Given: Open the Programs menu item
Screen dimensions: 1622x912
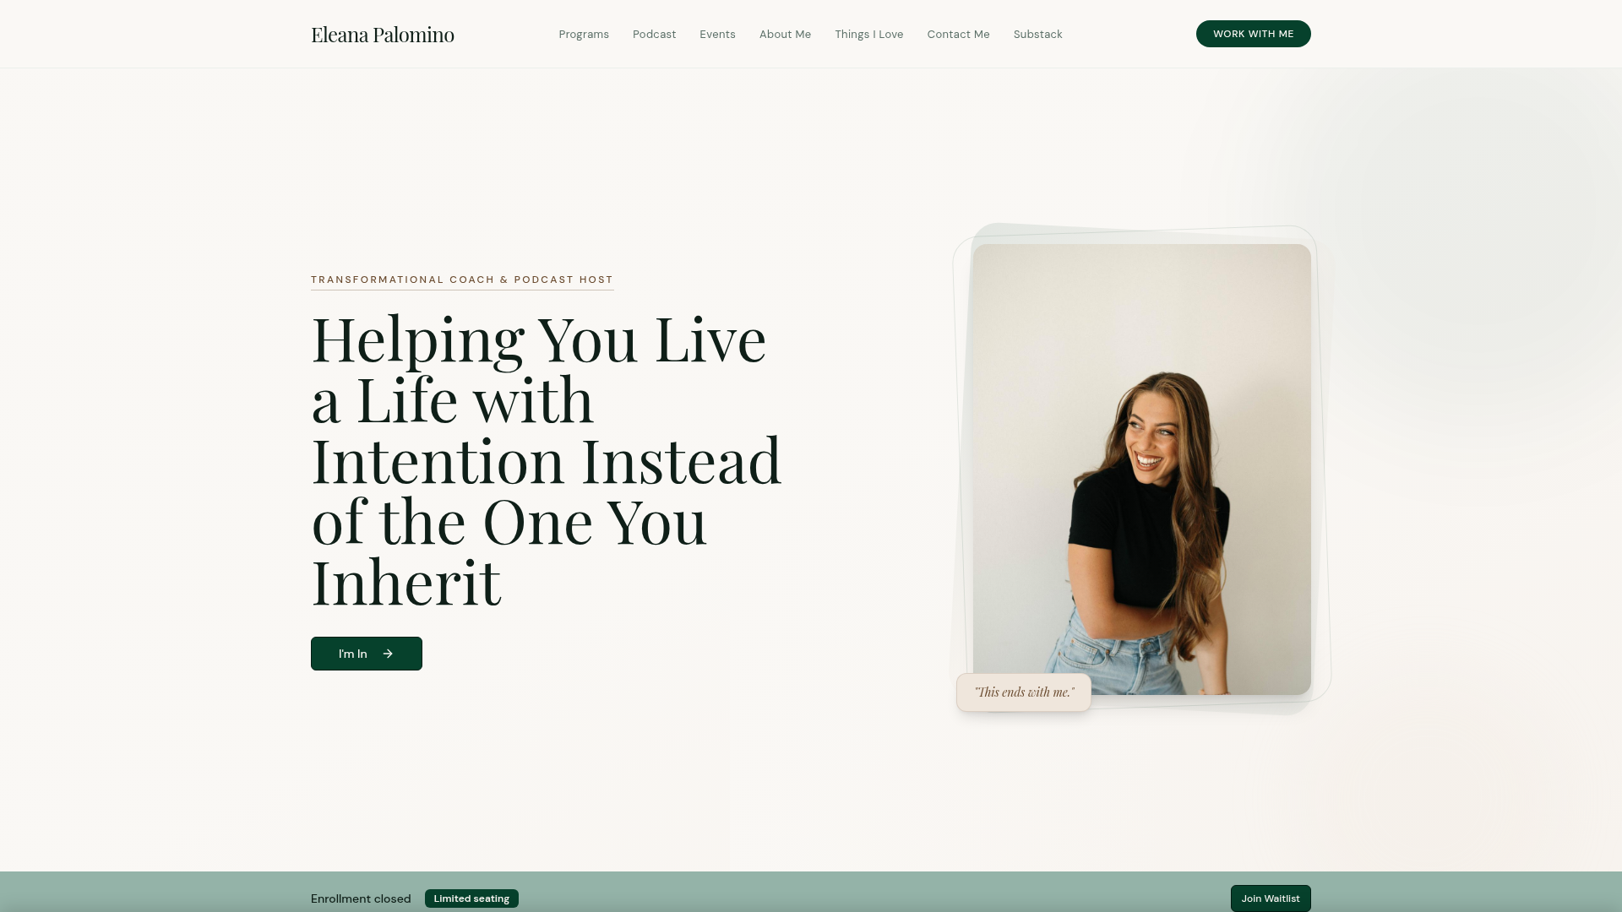Looking at the screenshot, I should point(584,34).
